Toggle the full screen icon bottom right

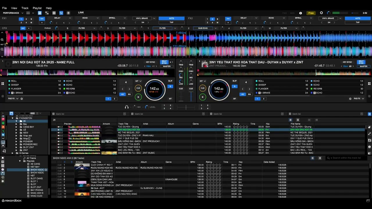pyautogui.click(x=368, y=201)
